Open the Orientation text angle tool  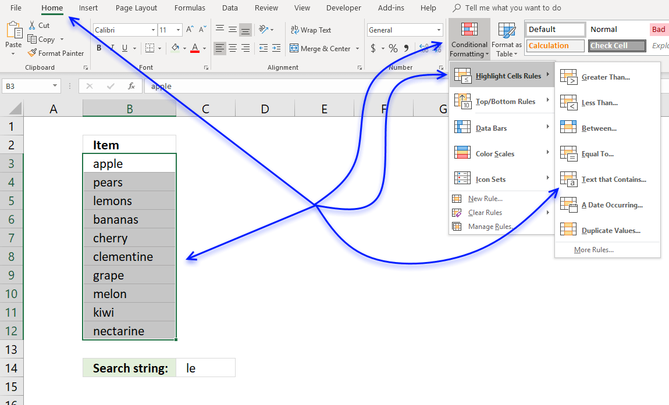[x=264, y=30]
